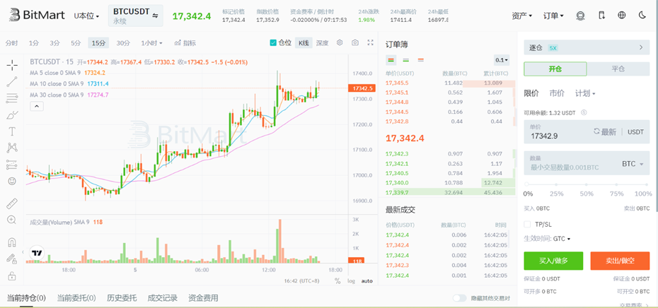Click the ruler measure tool

[12, 203]
